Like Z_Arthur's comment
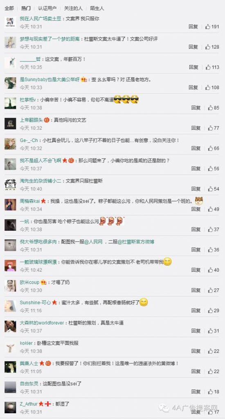225x419 pixels. pos(214,412)
